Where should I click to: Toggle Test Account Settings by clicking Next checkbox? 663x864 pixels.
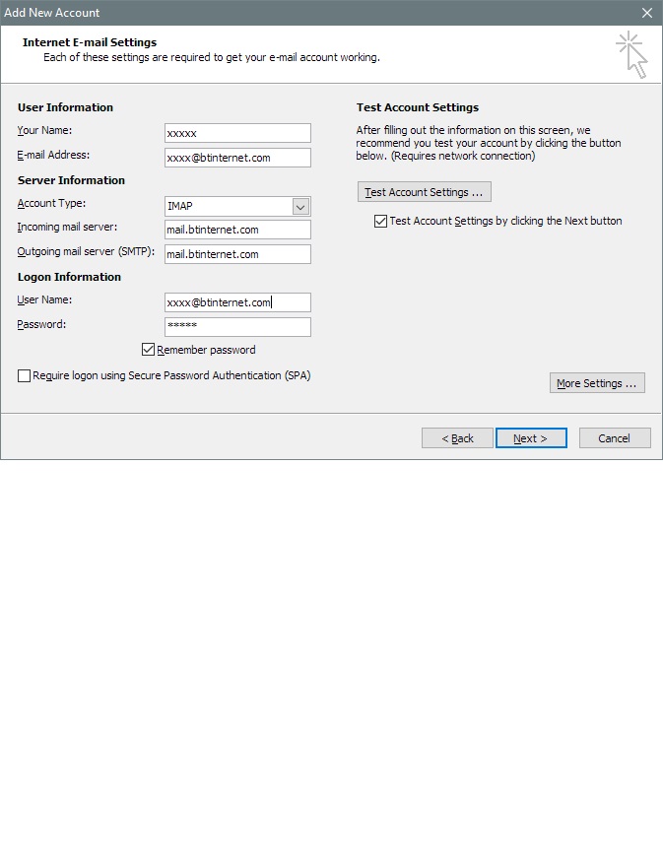(381, 222)
